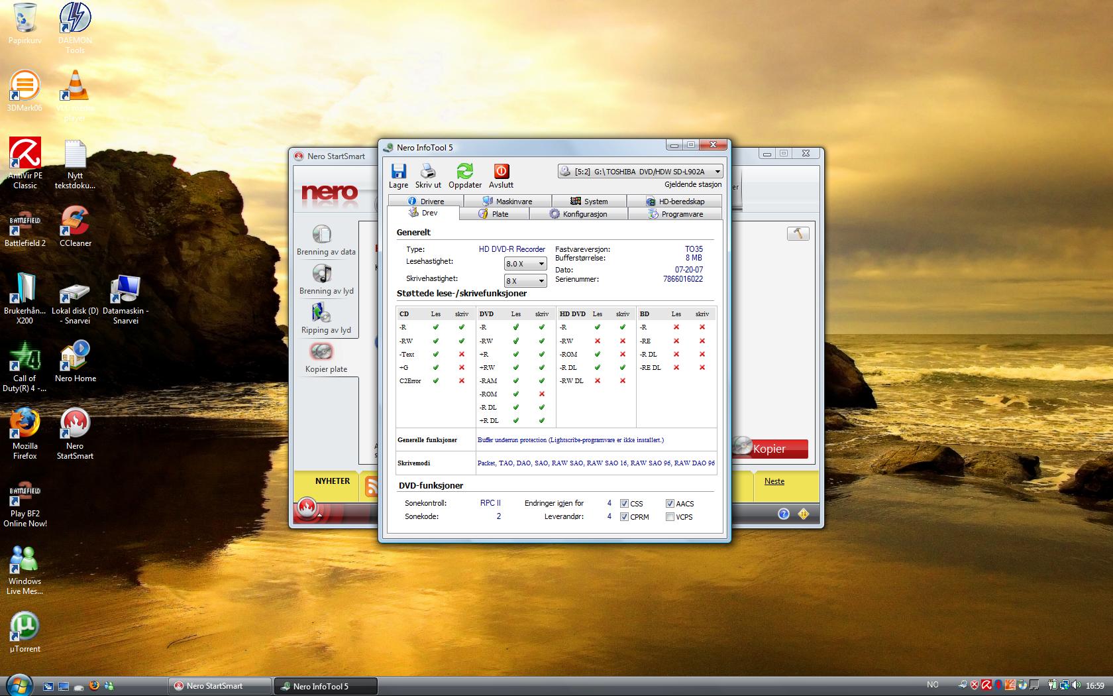Switch to Drivere tab

(x=426, y=201)
